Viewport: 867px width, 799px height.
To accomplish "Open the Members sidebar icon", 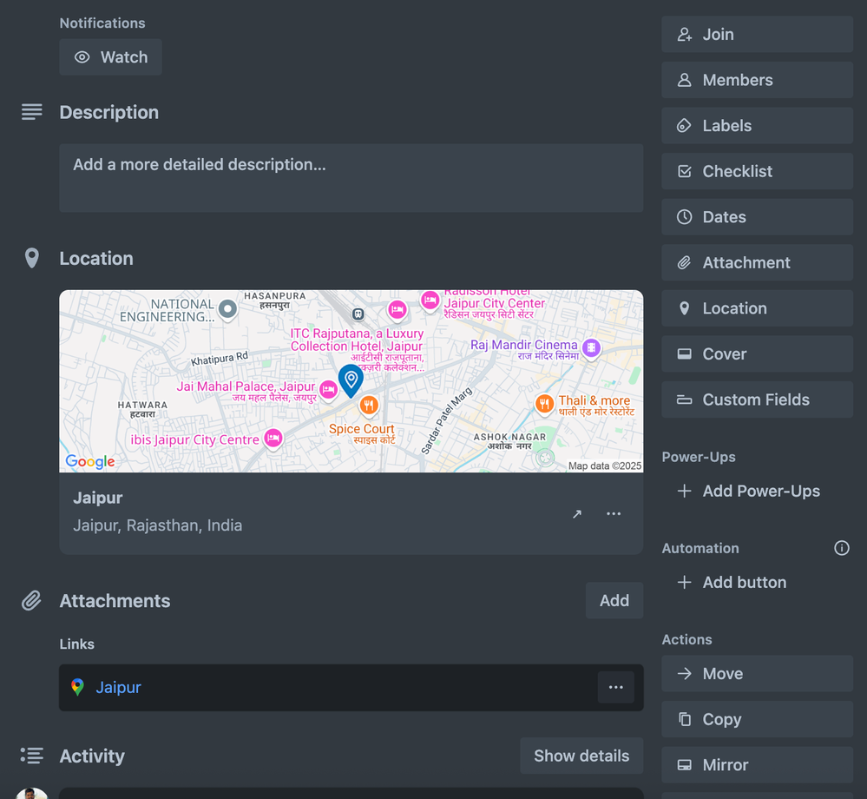I will (756, 79).
